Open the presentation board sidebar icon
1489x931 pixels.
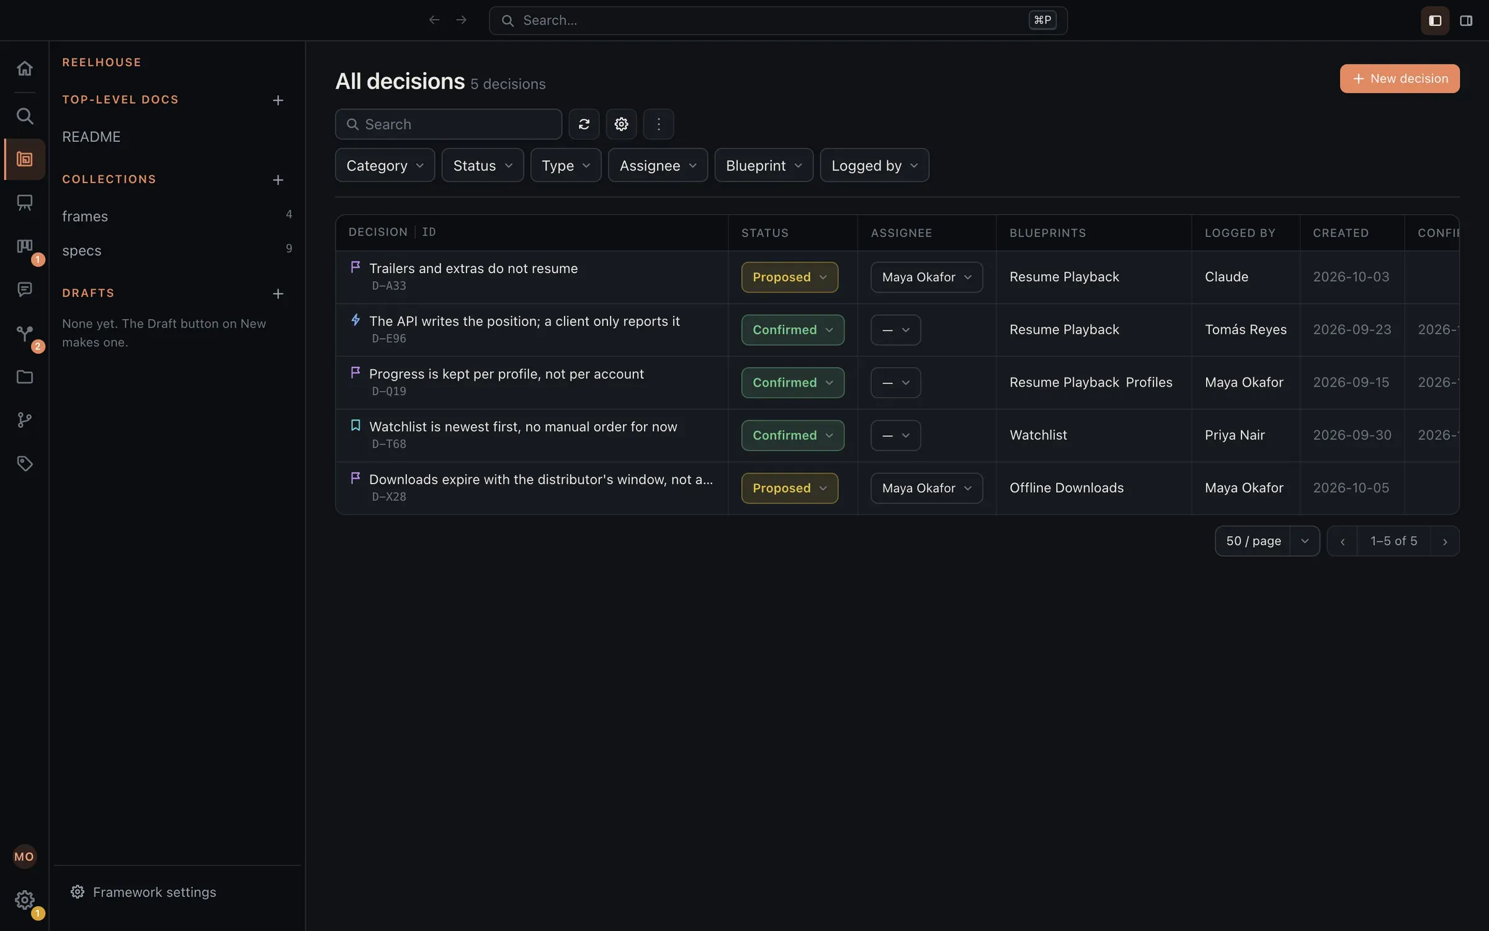[x=24, y=203]
